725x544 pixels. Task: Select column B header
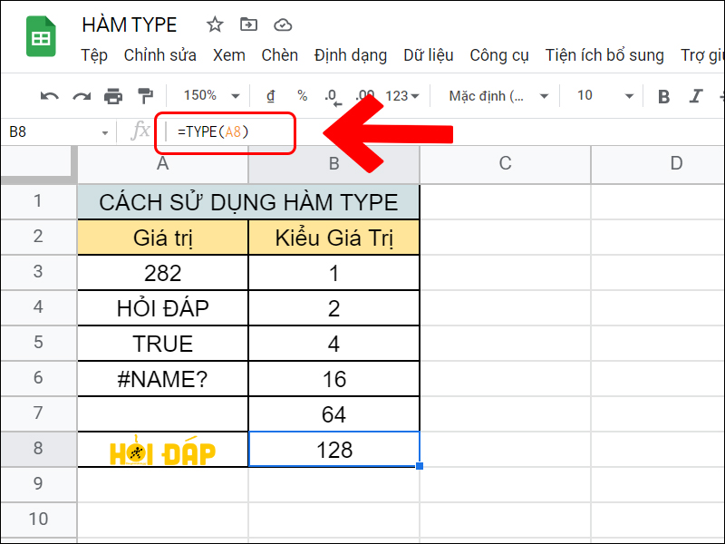click(333, 164)
